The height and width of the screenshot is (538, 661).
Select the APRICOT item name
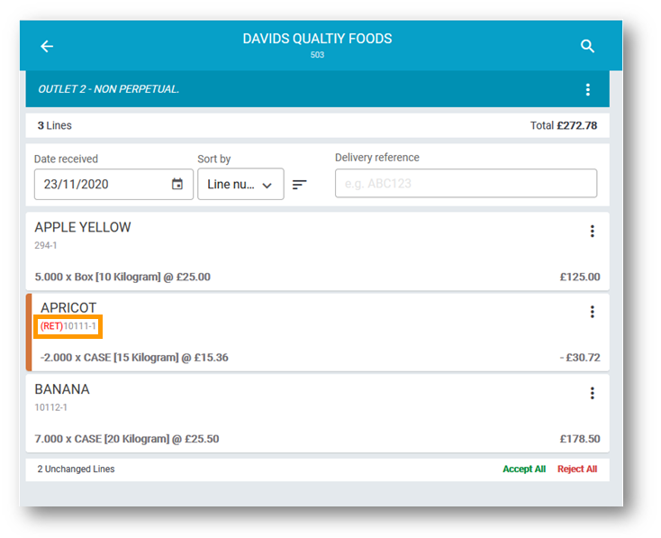(x=68, y=307)
